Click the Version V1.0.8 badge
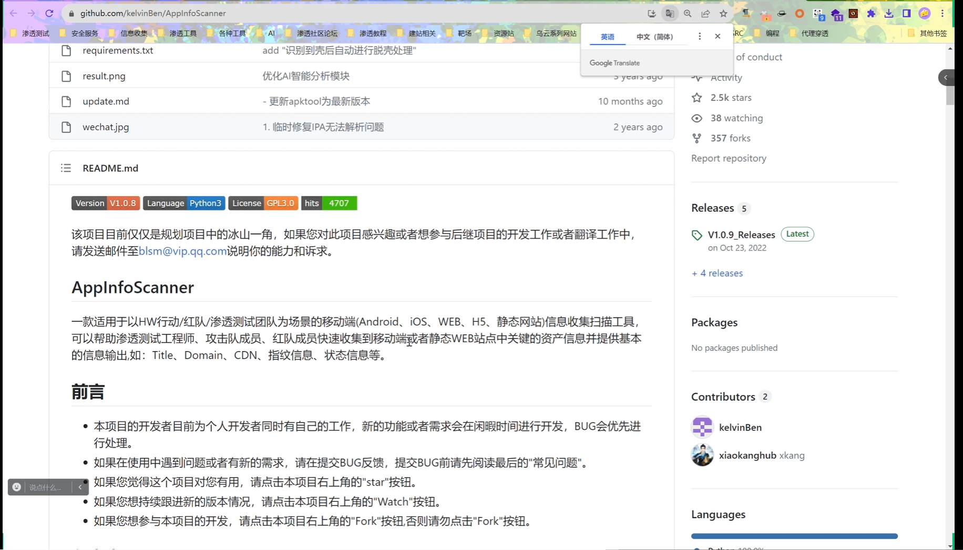This screenshot has height=550, width=963. pyautogui.click(x=106, y=203)
